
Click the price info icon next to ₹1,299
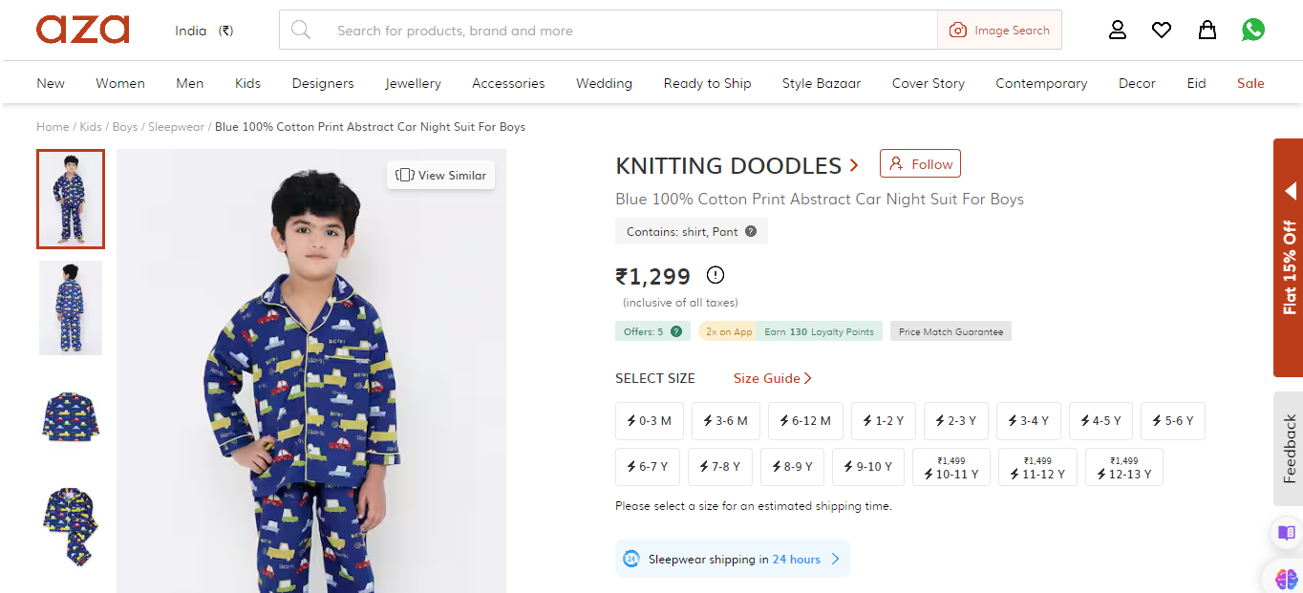[716, 276]
